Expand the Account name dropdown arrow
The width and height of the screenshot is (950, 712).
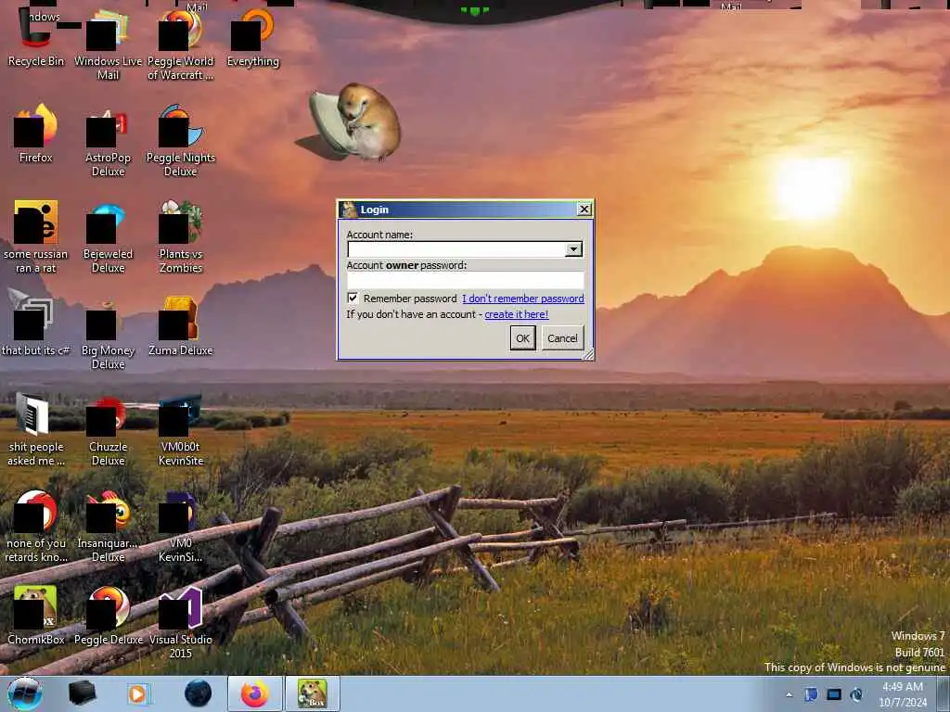pyautogui.click(x=573, y=249)
